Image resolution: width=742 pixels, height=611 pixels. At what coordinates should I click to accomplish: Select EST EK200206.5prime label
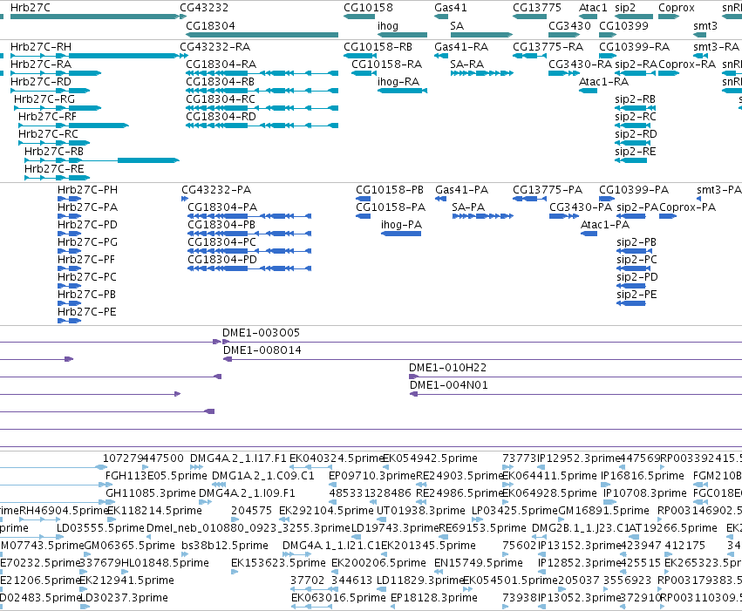tap(378, 563)
